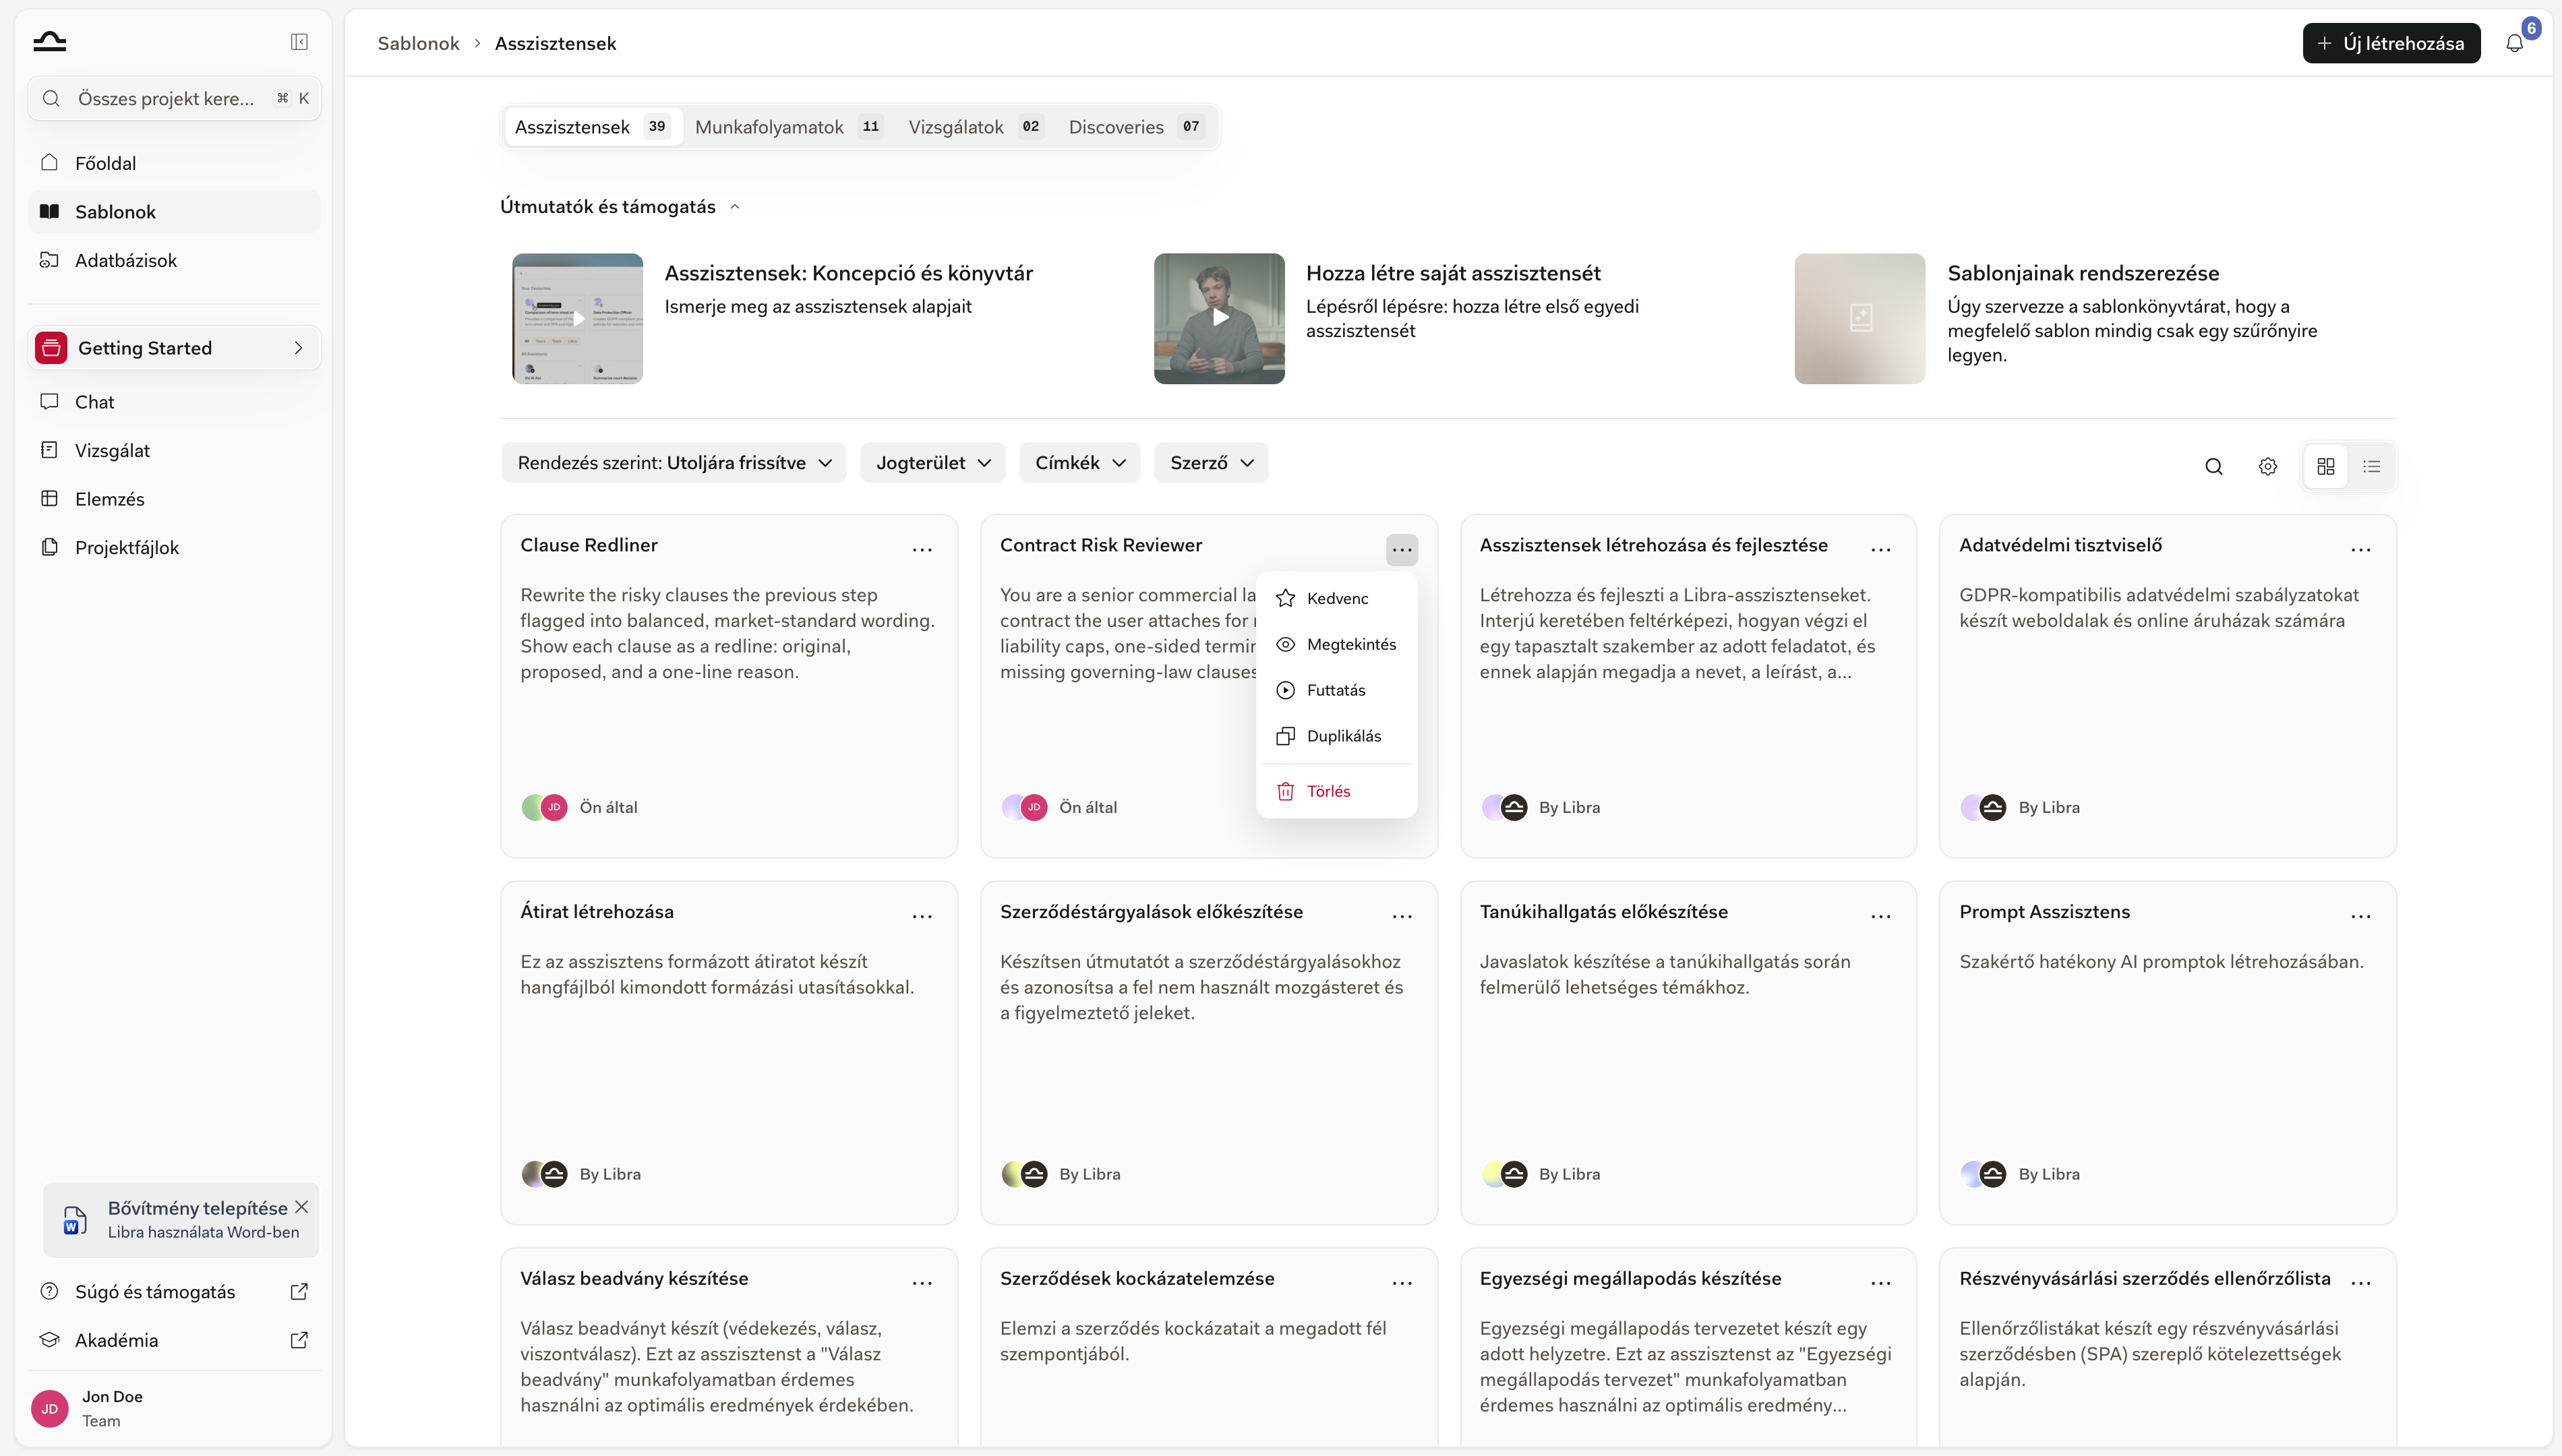Open Elemzés in sidebar
This screenshot has width=2562, height=1456.
(174, 499)
